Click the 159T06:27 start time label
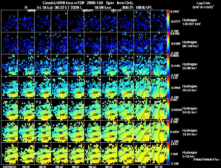 pos(9,167)
